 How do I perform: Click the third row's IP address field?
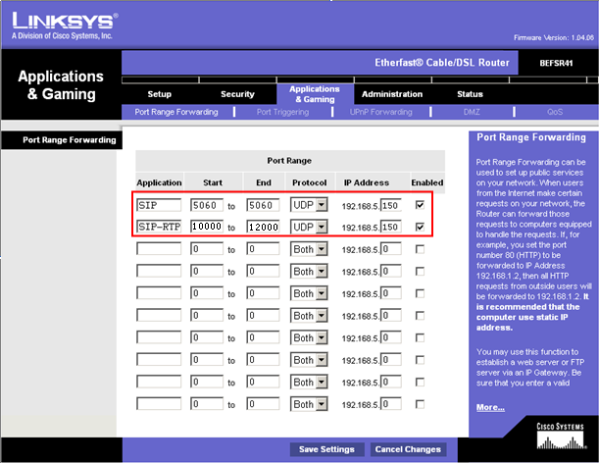(x=391, y=249)
